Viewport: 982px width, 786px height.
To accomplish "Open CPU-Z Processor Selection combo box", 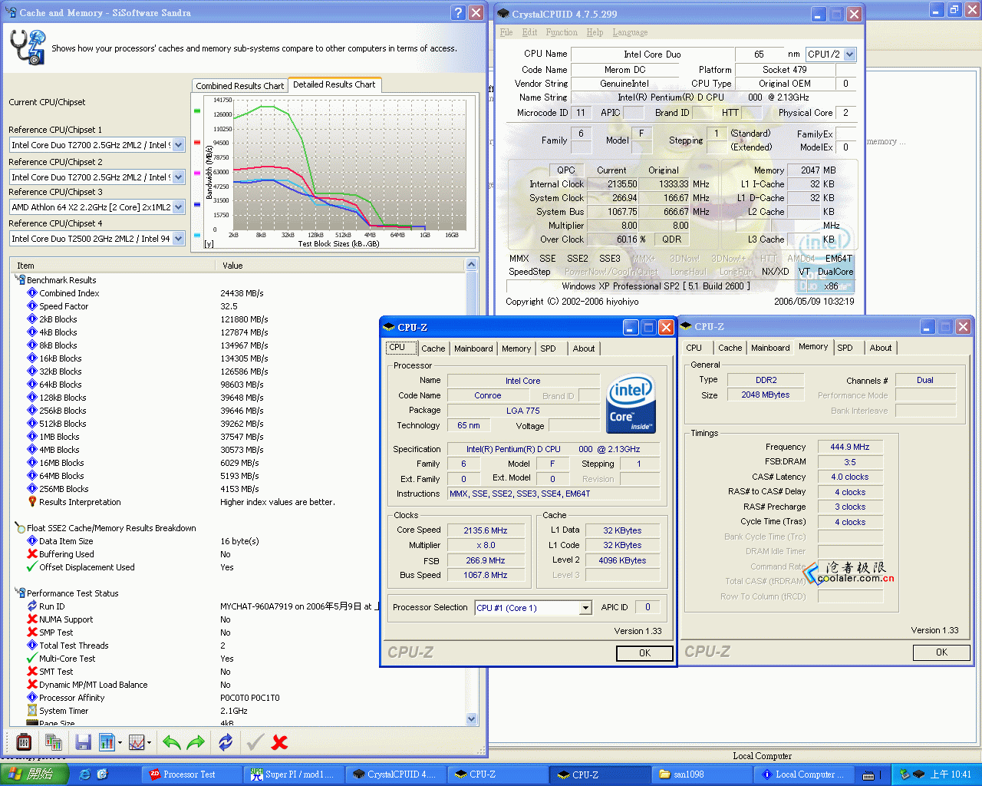I will [x=585, y=608].
